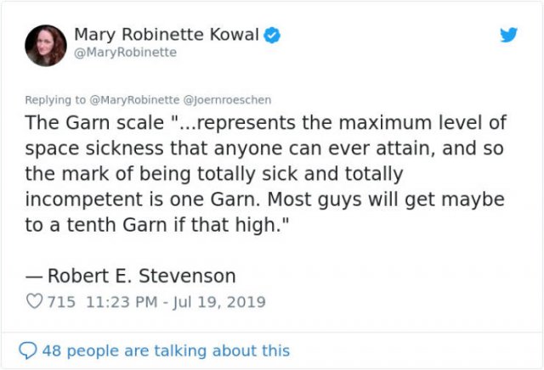The height and width of the screenshot is (370, 544).
Task: Open the Mary Robinette Kowal display name
Action: [167, 34]
